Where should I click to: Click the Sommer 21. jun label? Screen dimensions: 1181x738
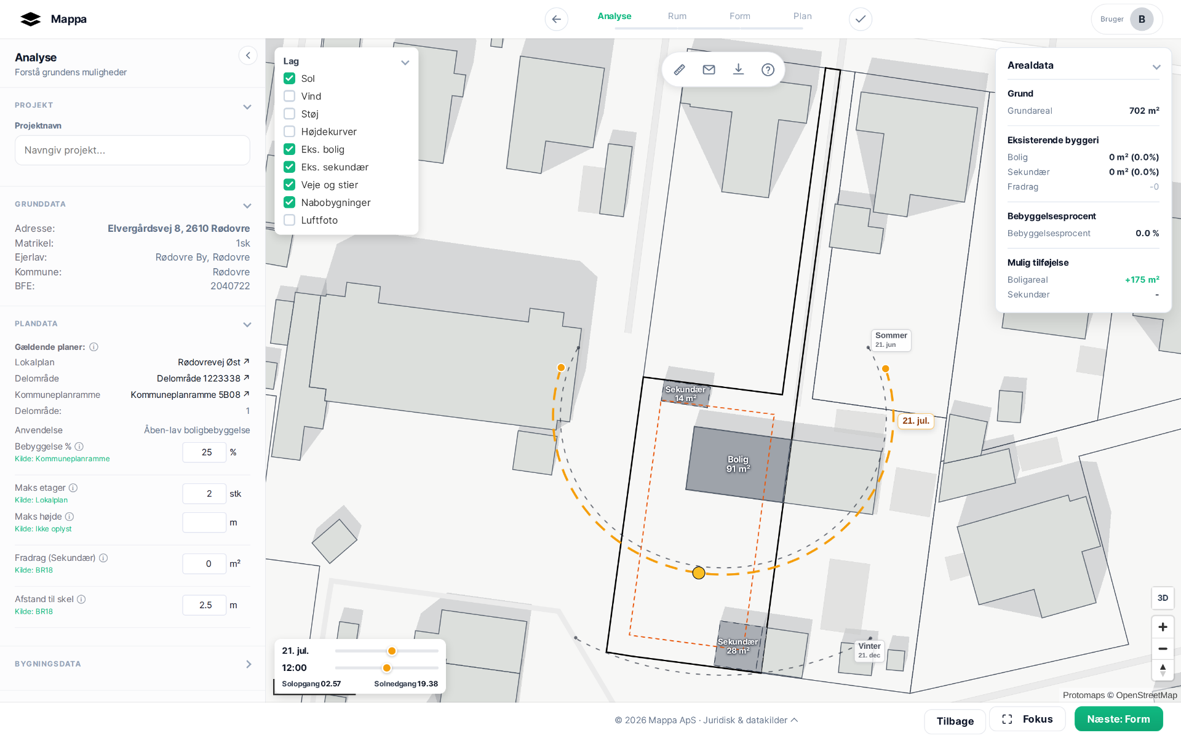click(x=891, y=339)
